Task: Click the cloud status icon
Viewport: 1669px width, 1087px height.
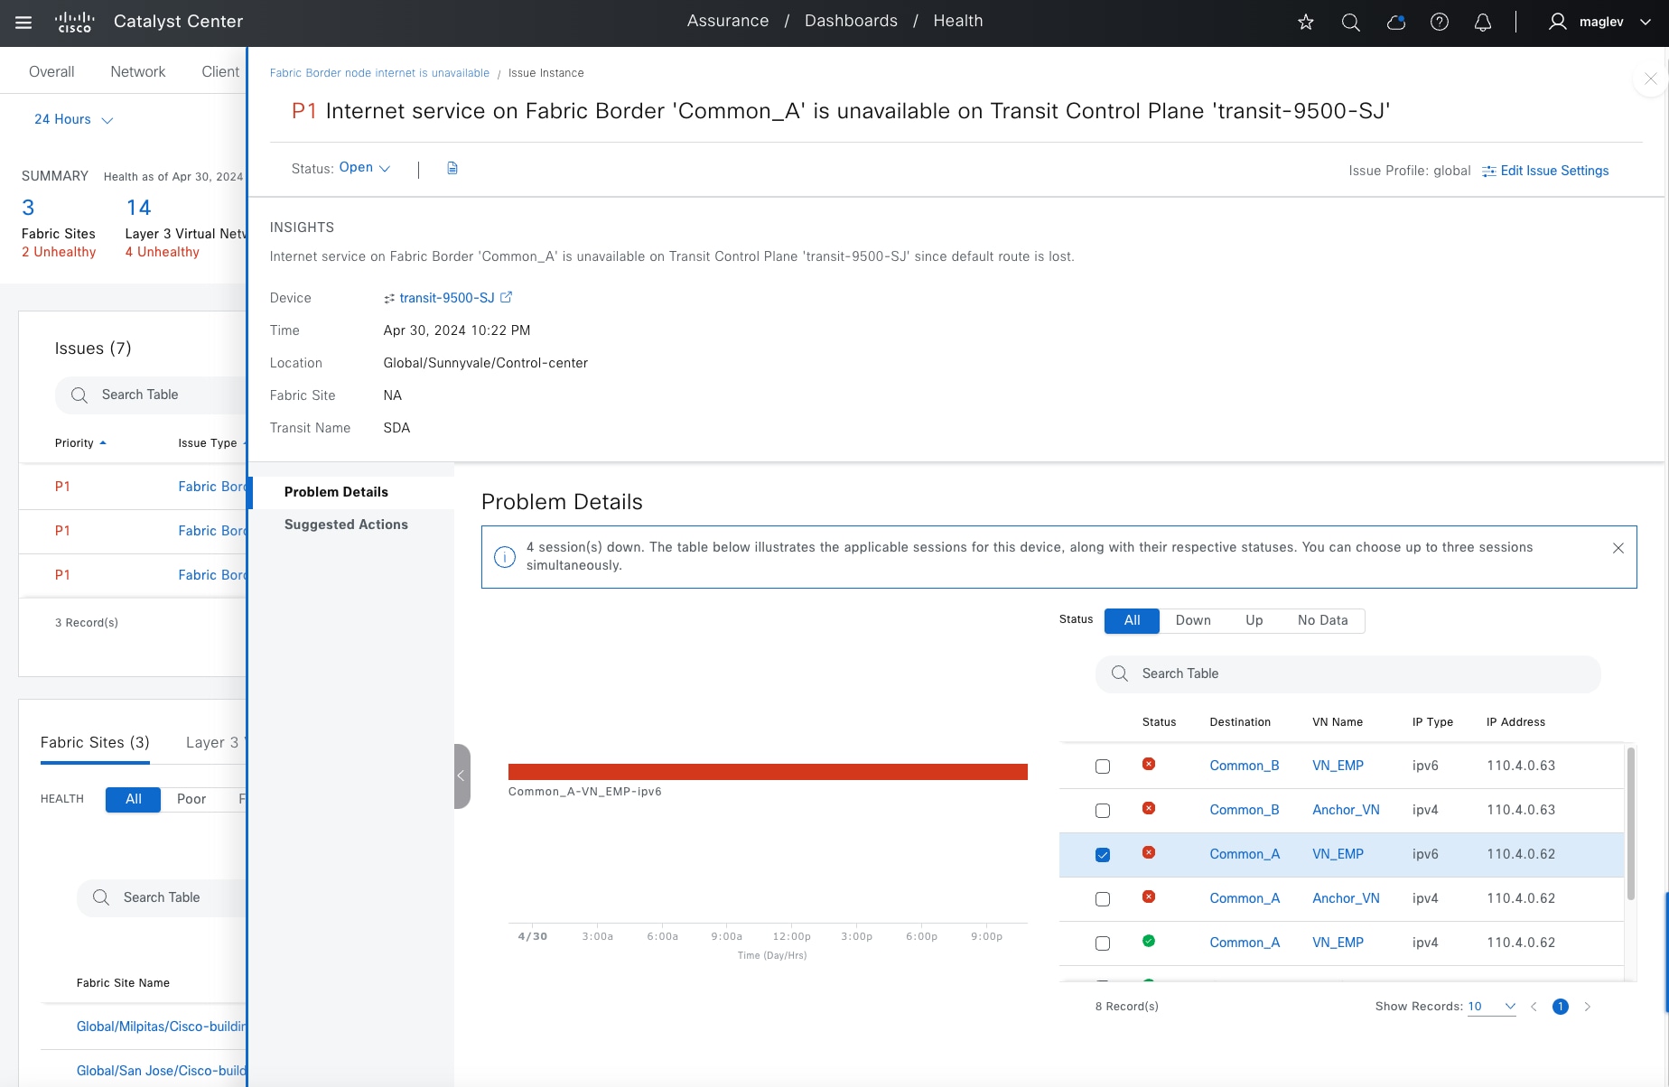Action: pos(1395,23)
